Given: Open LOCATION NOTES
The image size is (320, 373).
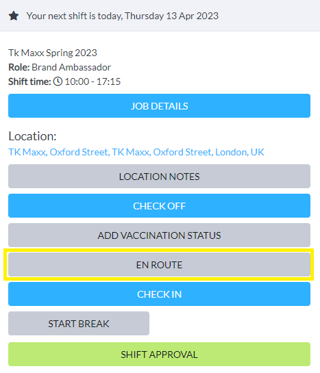Looking at the screenshot, I should (159, 177).
